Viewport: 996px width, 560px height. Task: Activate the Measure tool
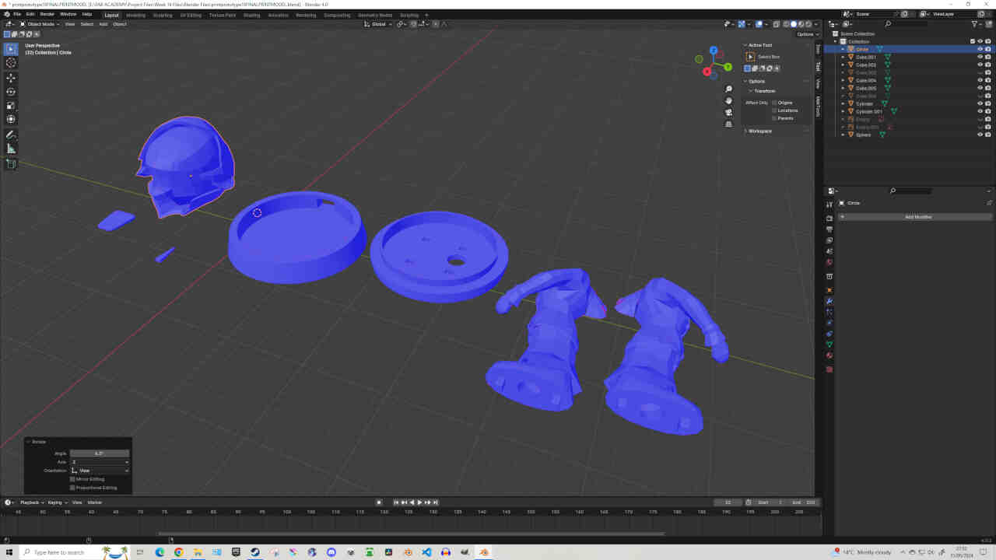(11, 149)
